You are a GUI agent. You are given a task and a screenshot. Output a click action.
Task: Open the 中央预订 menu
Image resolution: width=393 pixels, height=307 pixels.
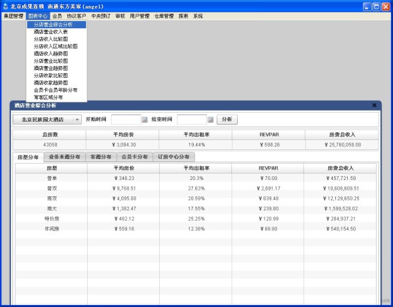[x=100, y=16]
